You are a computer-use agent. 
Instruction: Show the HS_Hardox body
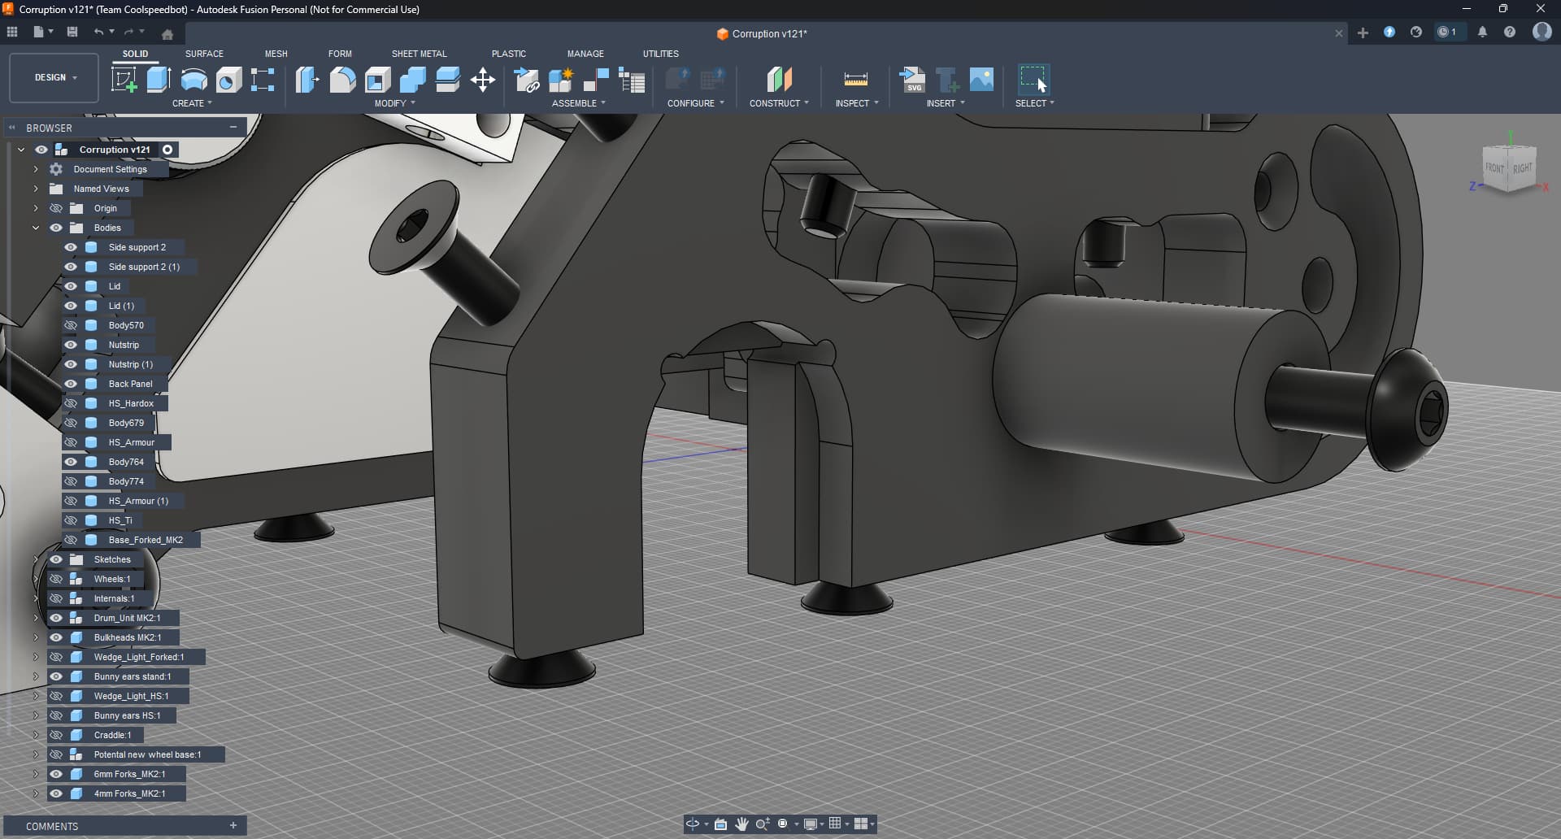[x=71, y=403]
